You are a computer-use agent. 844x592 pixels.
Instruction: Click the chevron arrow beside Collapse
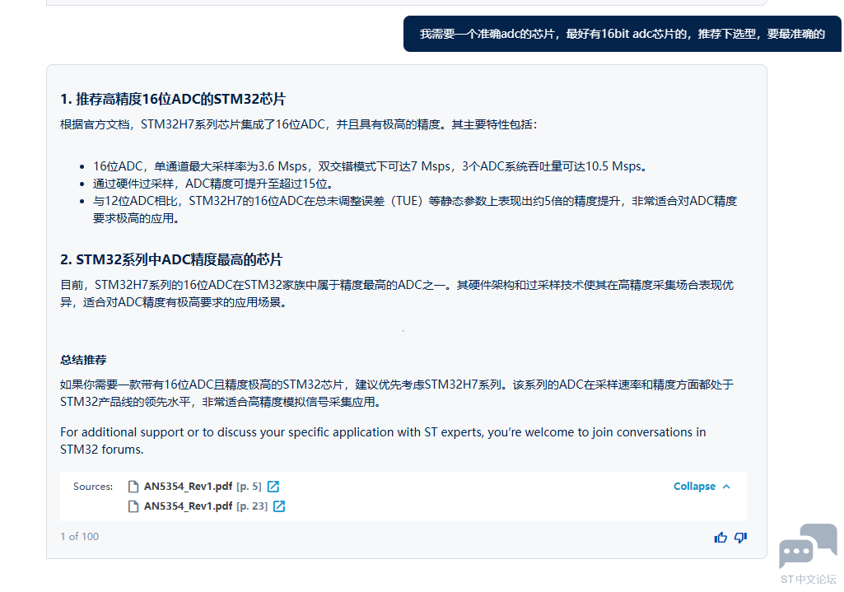pos(726,487)
